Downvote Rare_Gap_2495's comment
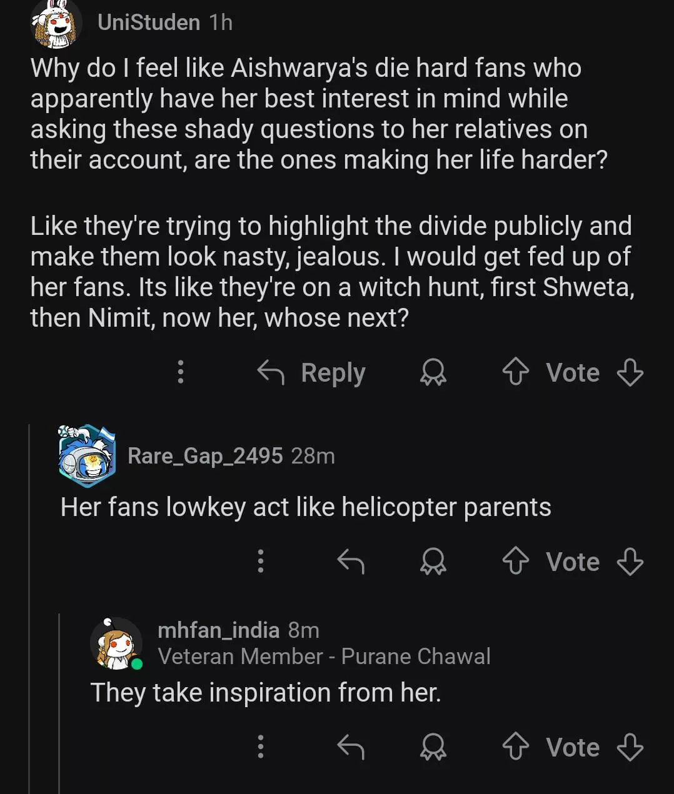 click(x=630, y=561)
